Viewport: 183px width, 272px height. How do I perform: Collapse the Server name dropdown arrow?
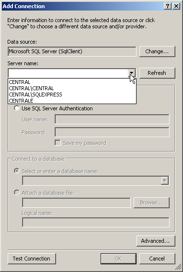click(x=132, y=73)
